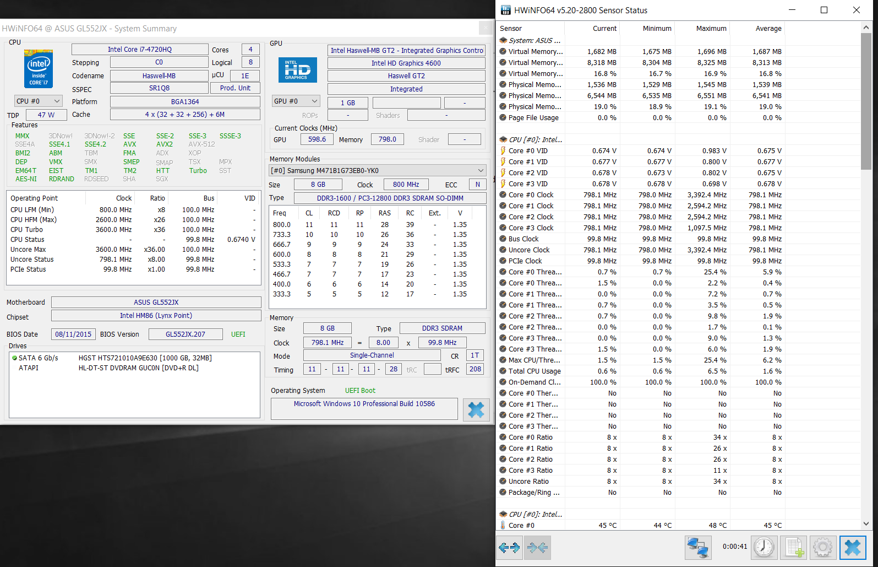Open the GPU #0 selector dropdown
The image size is (878, 567).
coord(296,101)
